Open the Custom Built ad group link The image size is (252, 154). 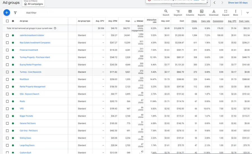click(x=25, y=153)
